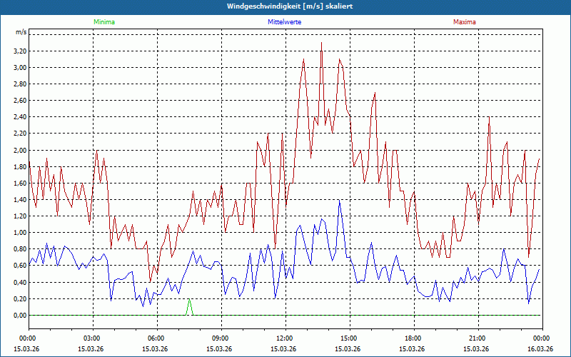Click the 12:00 time axis label
Viewport: 571px width, 357px height.
pyautogui.click(x=285, y=338)
